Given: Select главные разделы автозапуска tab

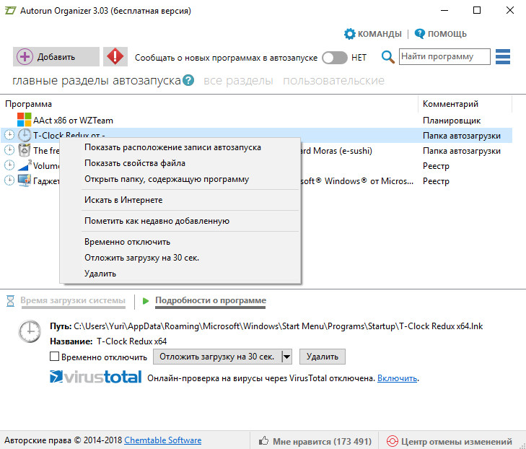Looking at the screenshot, I should pyautogui.click(x=97, y=81).
